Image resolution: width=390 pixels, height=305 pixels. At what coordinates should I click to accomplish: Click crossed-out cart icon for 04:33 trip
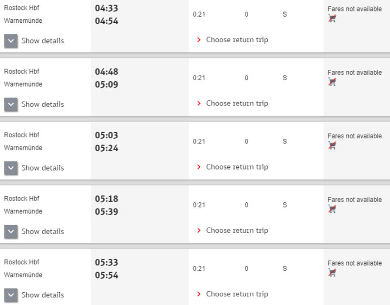(332, 19)
